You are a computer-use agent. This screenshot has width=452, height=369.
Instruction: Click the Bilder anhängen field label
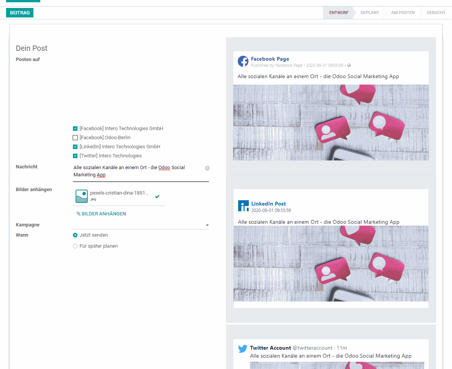[x=34, y=189]
